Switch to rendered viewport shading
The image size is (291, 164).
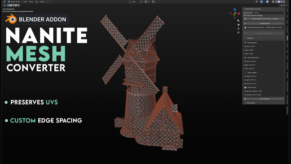pyautogui.click(x=284, y=2)
